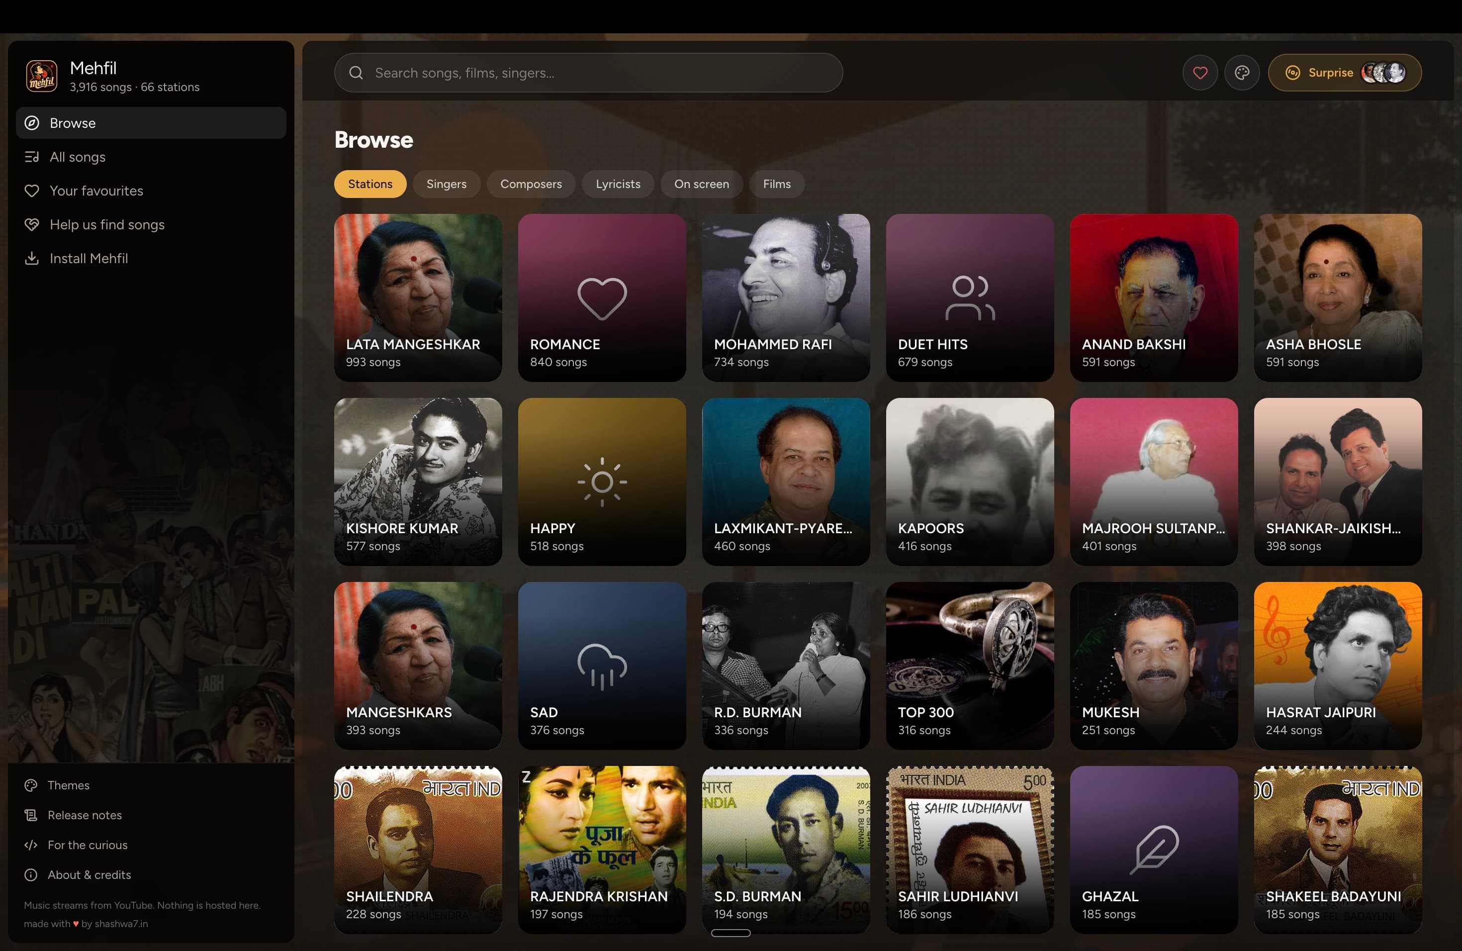Open All songs in the sidebar

(x=151, y=157)
